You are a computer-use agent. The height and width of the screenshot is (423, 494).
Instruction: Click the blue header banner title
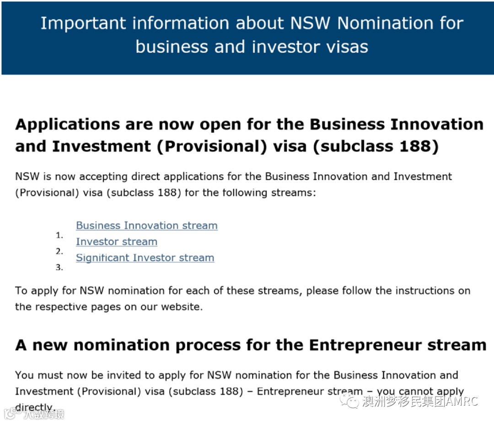252,35
